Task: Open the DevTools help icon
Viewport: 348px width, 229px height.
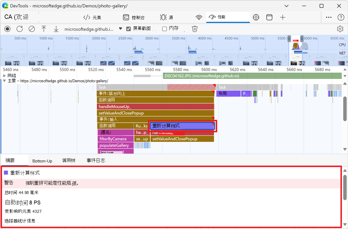Action: tap(341, 17)
